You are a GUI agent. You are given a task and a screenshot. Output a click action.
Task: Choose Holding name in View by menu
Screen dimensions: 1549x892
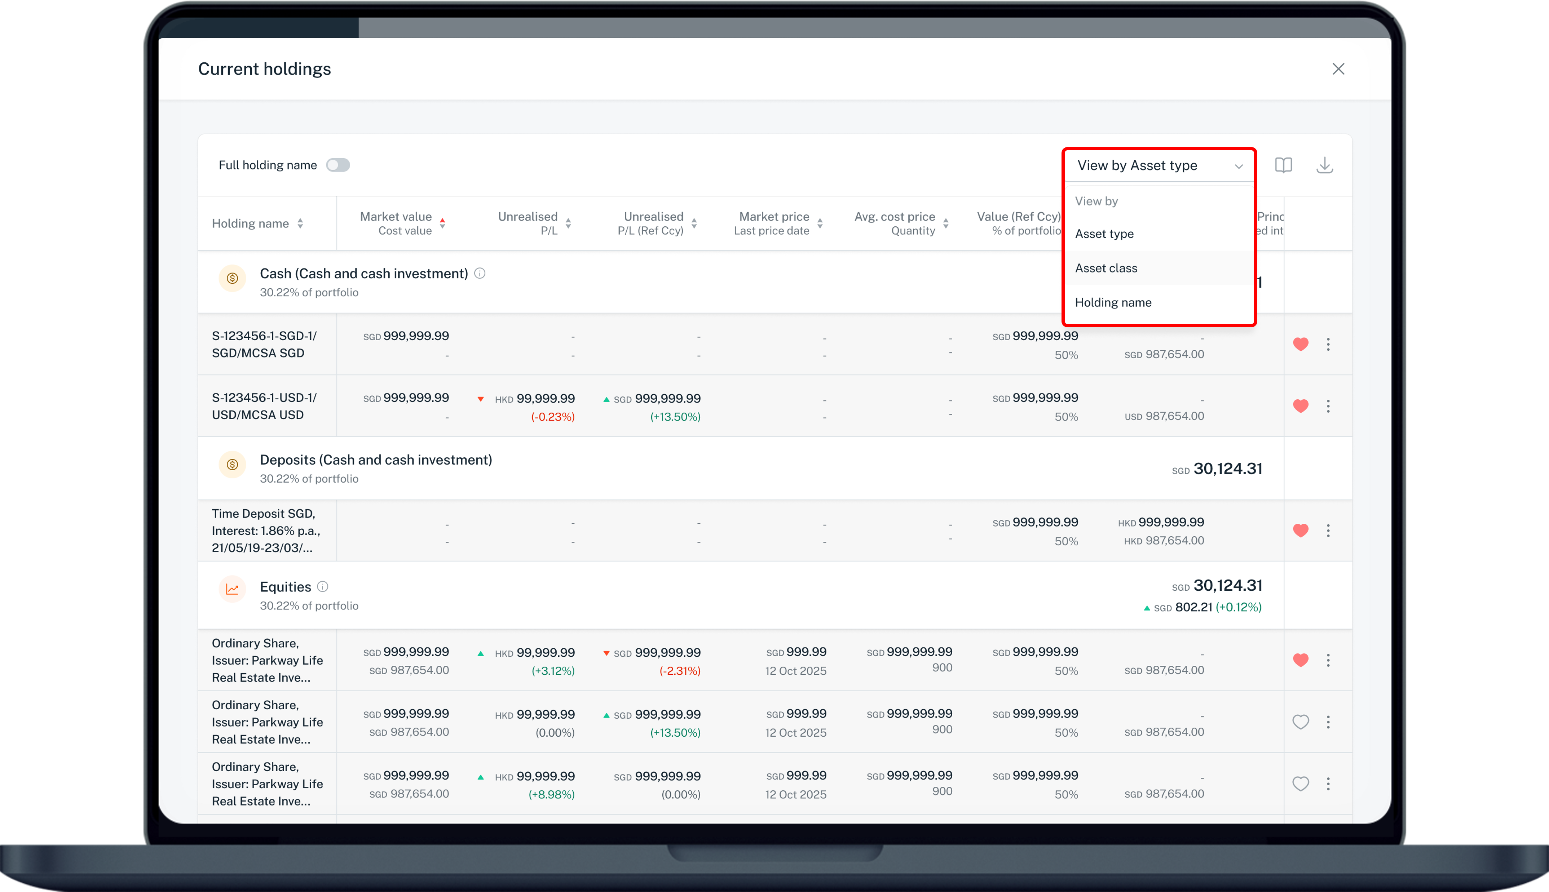[x=1113, y=303]
